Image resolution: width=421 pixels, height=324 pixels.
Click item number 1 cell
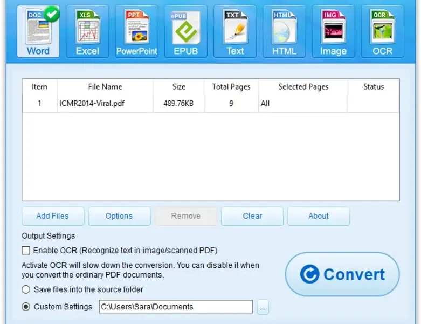pos(39,103)
